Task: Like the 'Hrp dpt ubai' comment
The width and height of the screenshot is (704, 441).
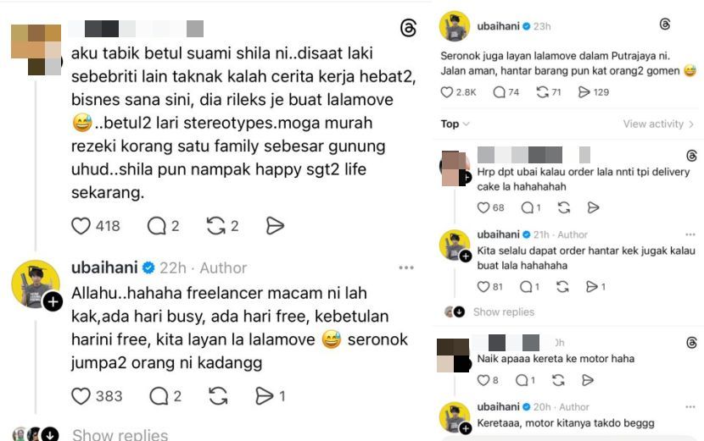Action: (x=483, y=207)
